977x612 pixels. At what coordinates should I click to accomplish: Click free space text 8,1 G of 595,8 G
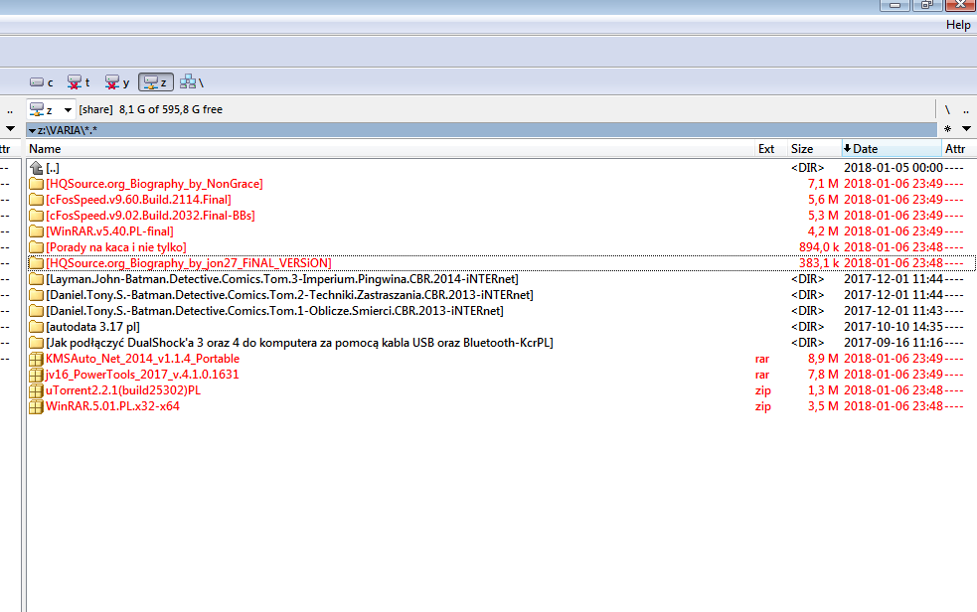tap(171, 109)
